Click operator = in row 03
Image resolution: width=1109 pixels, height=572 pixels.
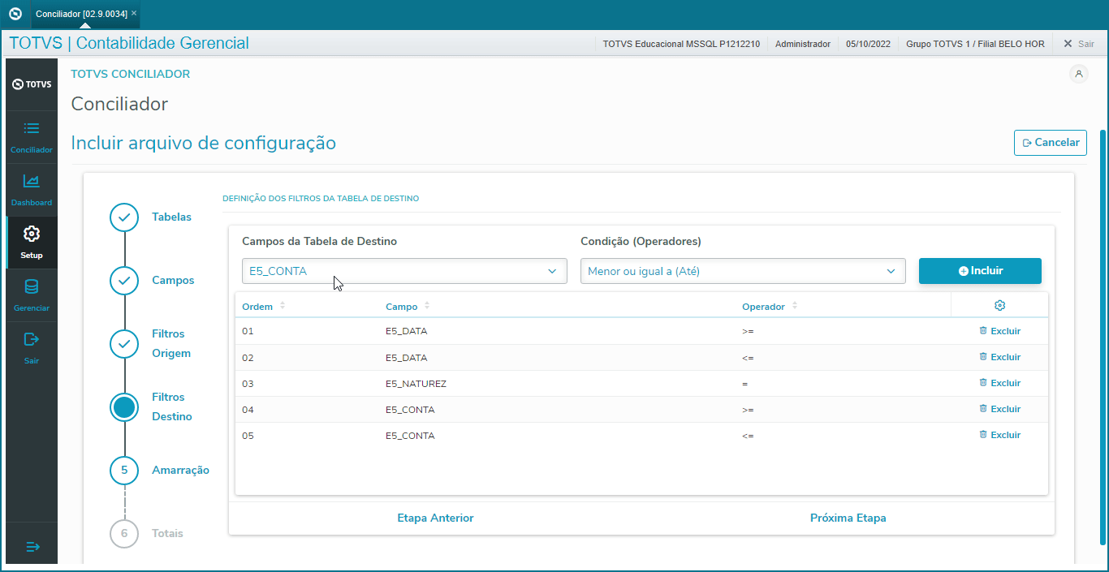coord(744,384)
